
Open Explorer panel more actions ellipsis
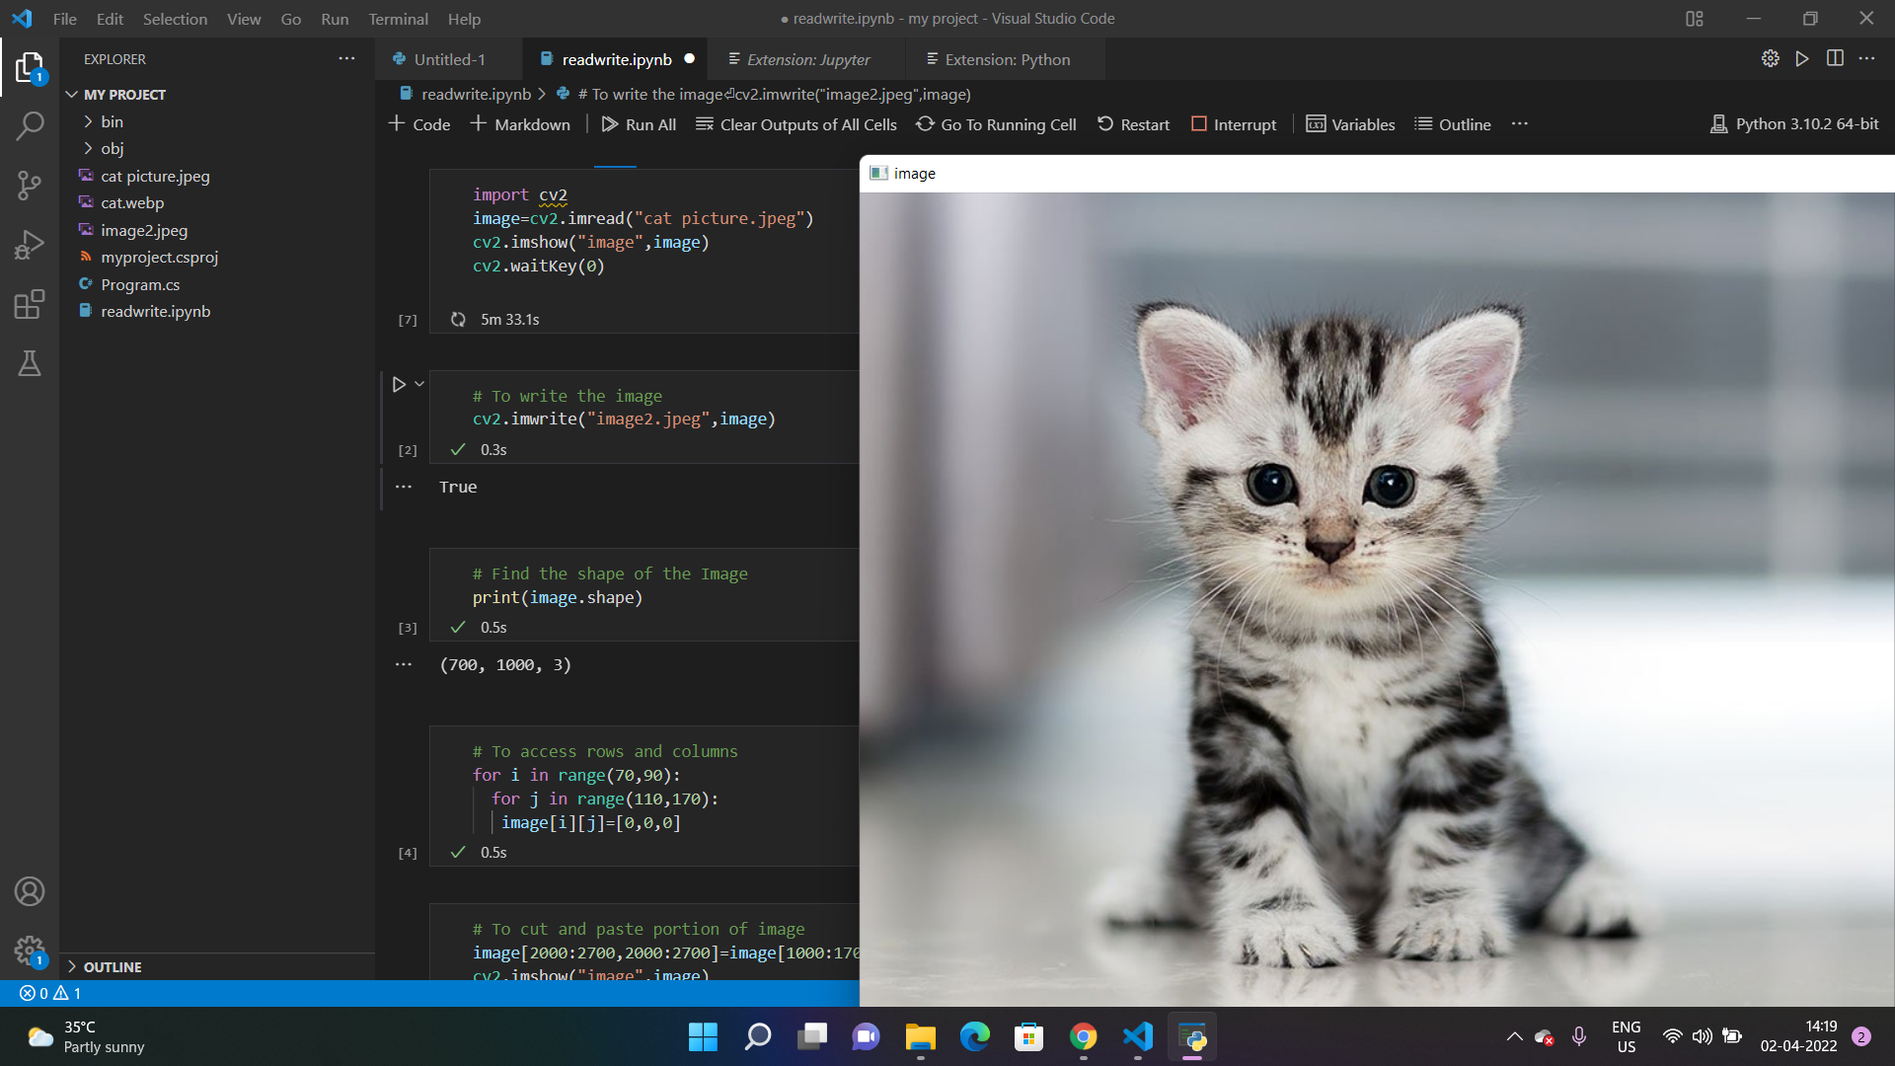coord(346,58)
